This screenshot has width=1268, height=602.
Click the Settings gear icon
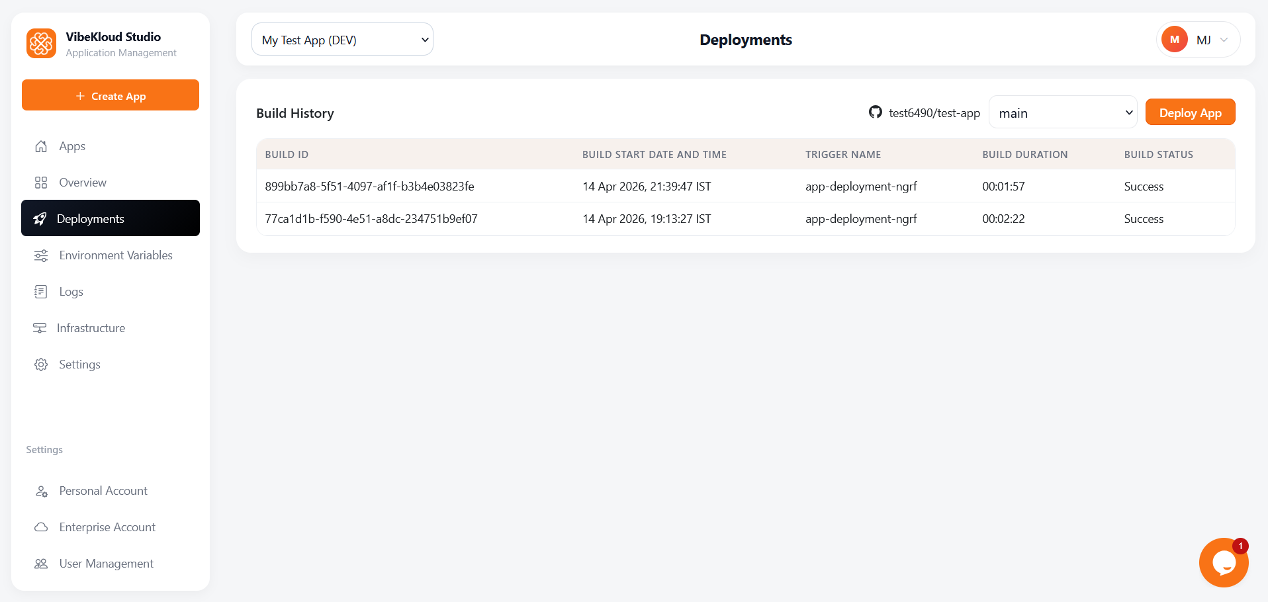coord(41,365)
